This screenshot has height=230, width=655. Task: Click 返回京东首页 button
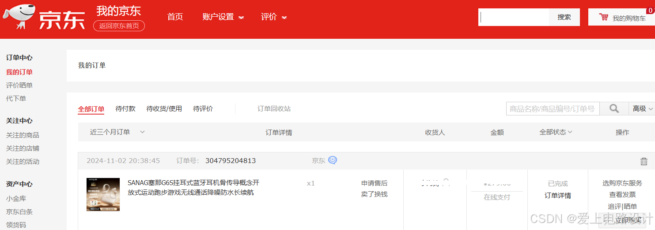tap(119, 26)
